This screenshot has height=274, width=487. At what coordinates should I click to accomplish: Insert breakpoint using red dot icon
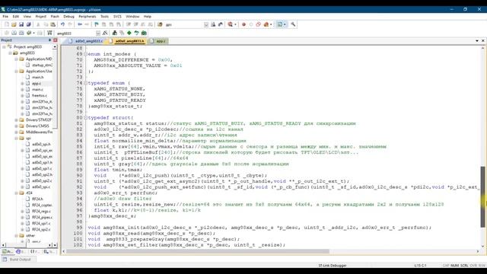tap(243, 24)
